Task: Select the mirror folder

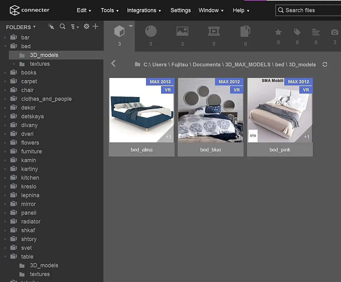Action: coord(29,204)
